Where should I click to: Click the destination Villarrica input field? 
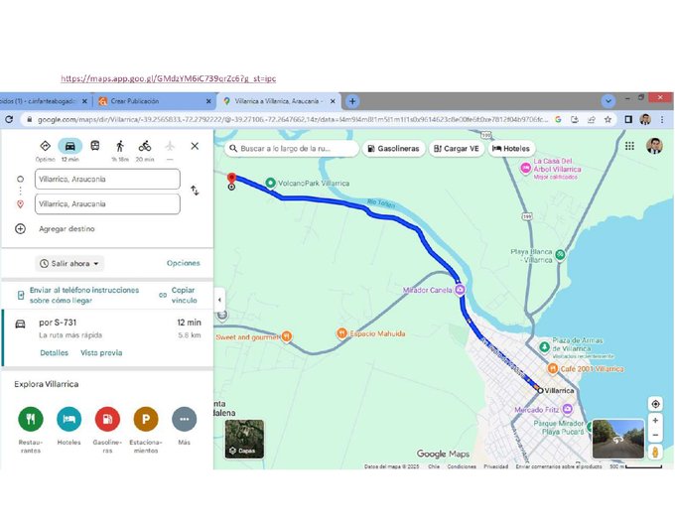(107, 204)
